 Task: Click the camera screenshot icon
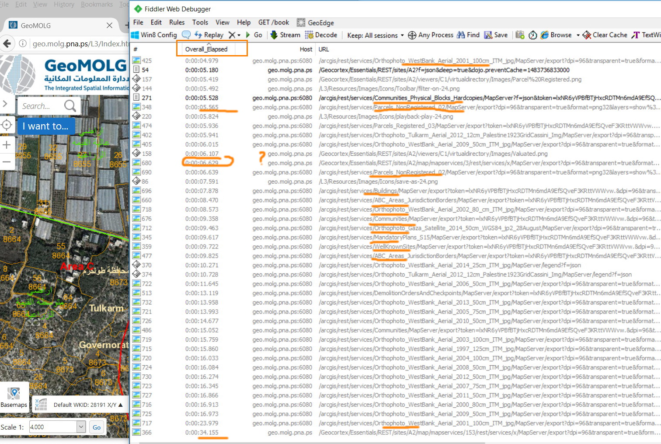[x=520, y=35]
